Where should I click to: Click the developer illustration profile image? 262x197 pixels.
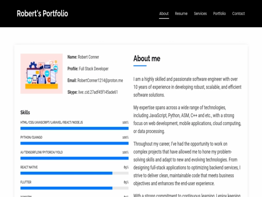pos(41,73)
